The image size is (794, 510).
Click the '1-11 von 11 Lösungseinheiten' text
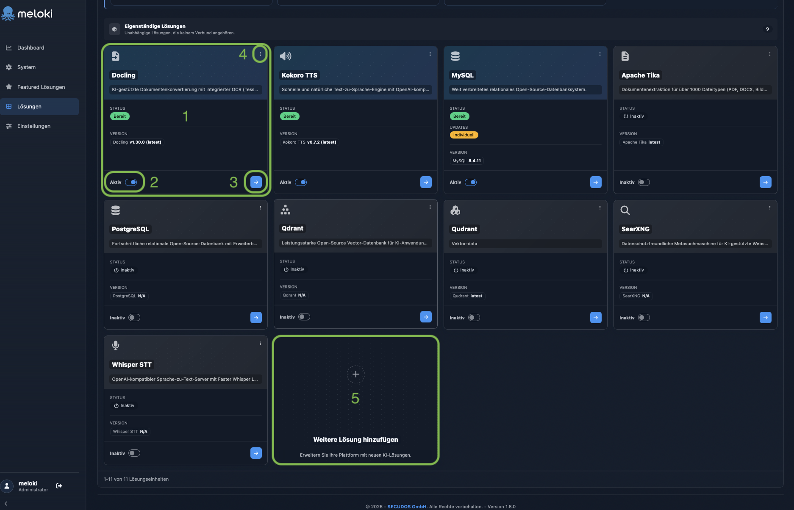tap(136, 479)
